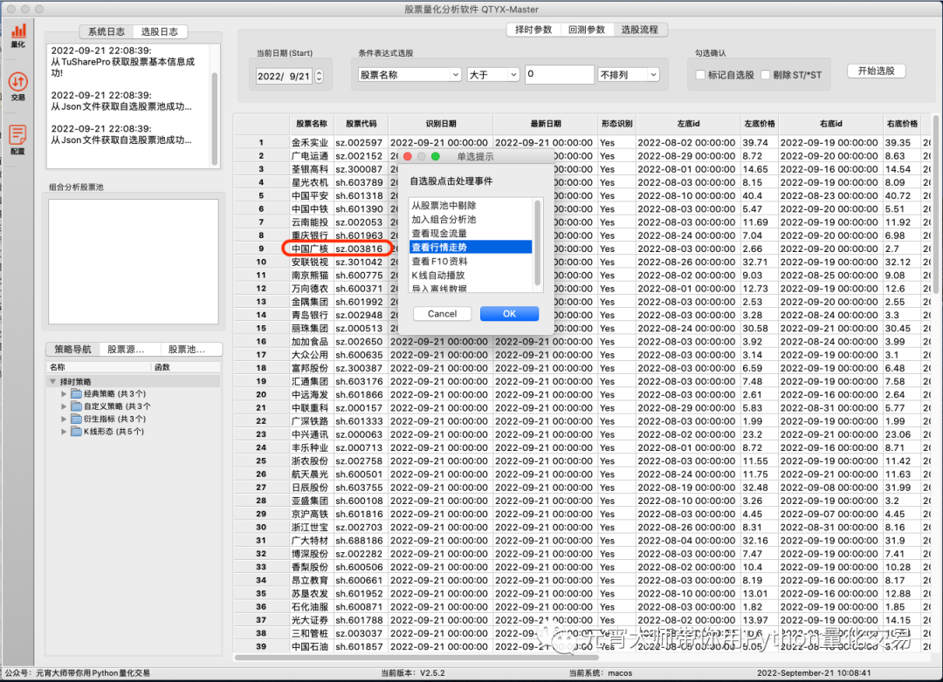Switch to the 策略导航 tab
This screenshot has height=682, width=943.
coord(73,349)
